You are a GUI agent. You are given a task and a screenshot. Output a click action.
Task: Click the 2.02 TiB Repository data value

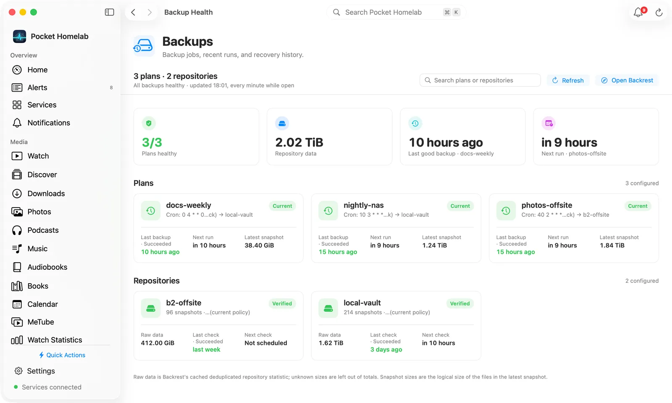tap(299, 142)
